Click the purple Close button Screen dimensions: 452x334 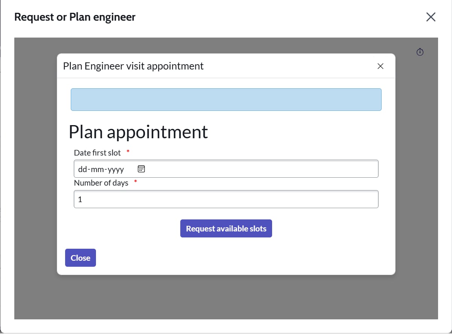81,258
